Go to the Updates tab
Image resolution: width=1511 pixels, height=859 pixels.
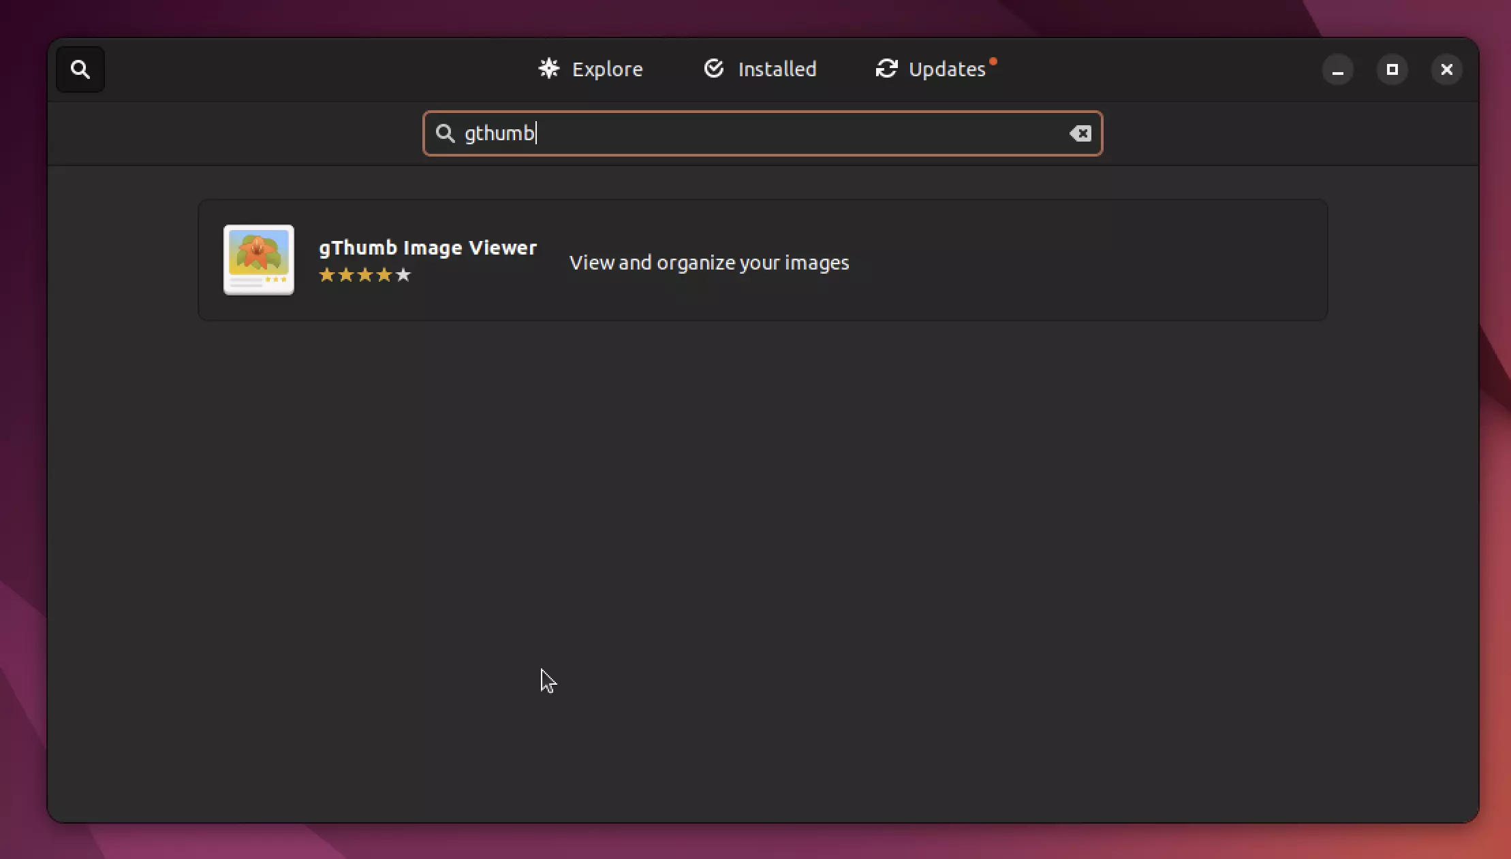(x=937, y=69)
